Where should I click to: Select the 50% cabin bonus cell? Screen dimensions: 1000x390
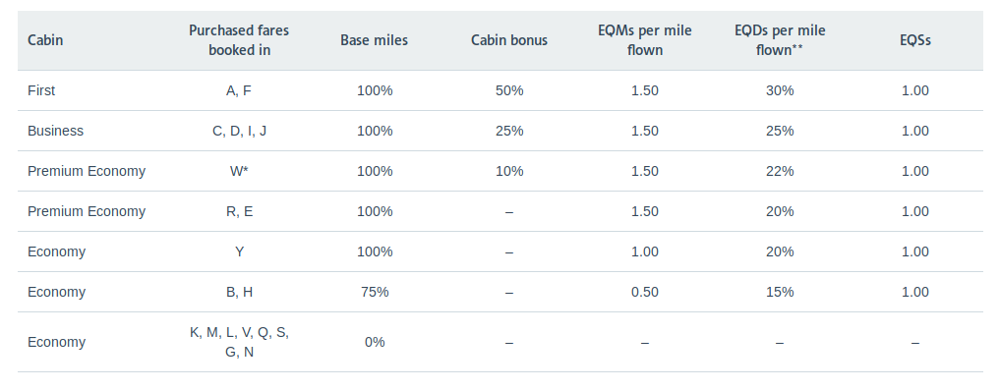[x=509, y=90]
